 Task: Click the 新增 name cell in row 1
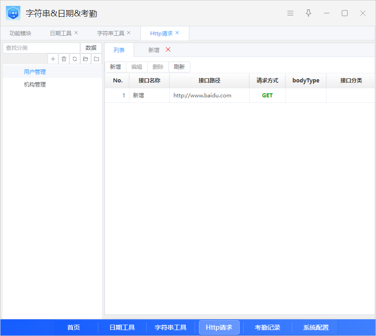pyautogui.click(x=149, y=96)
